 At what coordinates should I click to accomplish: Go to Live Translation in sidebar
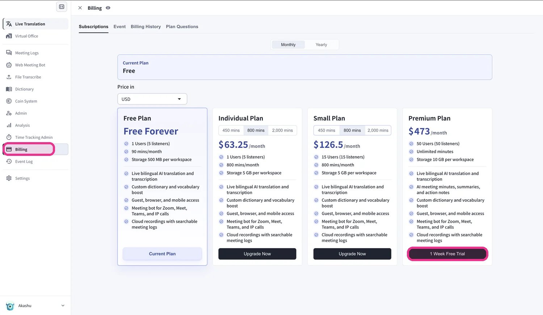tap(35, 24)
